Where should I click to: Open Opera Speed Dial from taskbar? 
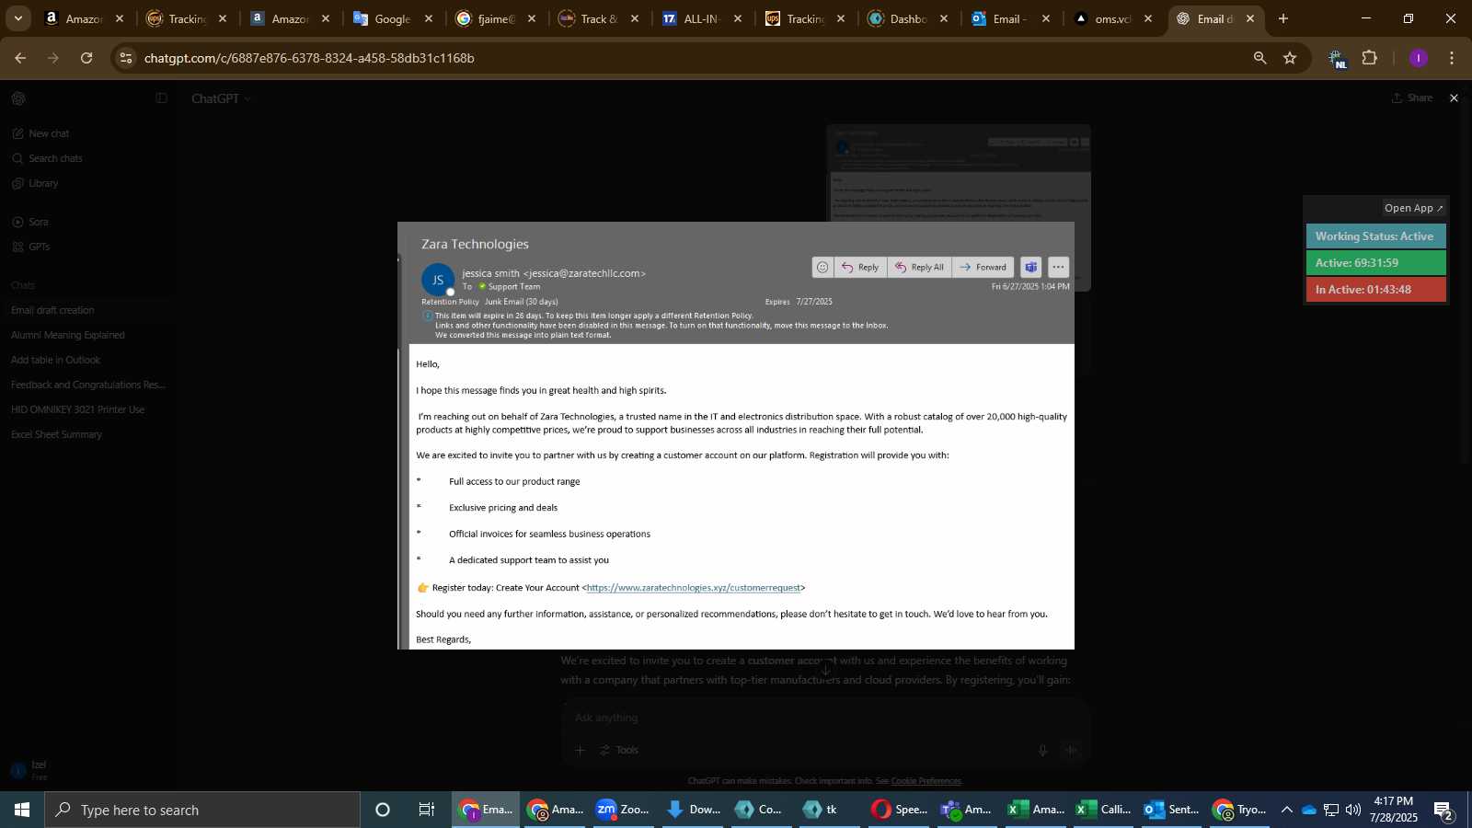coord(899,810)
